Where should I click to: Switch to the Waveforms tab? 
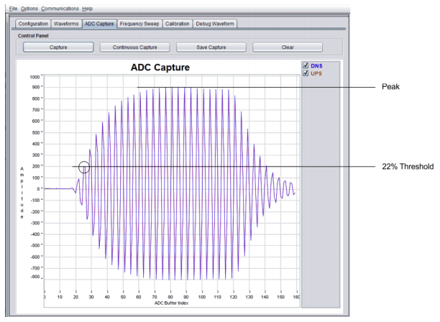click(67, 24)
